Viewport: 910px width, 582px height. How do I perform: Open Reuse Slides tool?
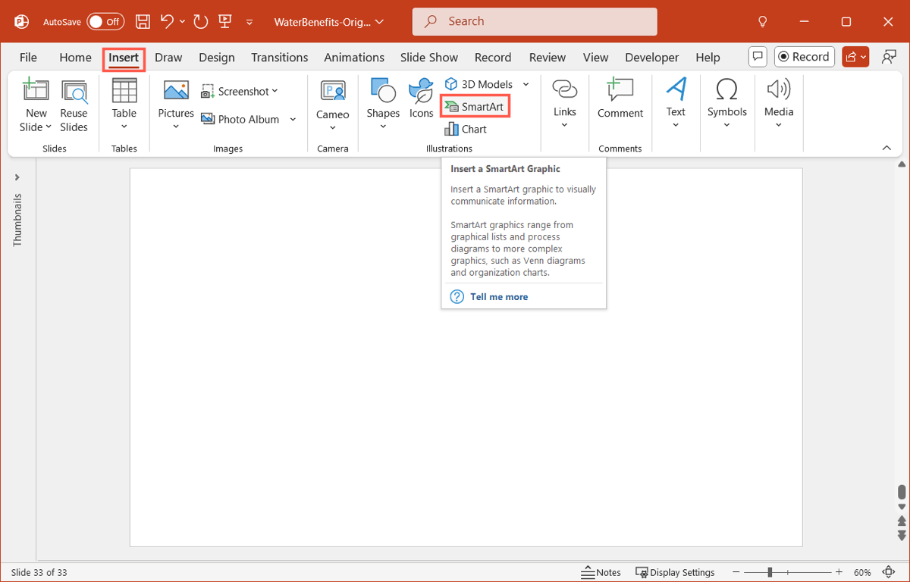coord(74,106)
